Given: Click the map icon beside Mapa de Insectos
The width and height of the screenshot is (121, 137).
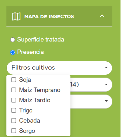Looking at the screenshot, I should (x=16, y=17).
